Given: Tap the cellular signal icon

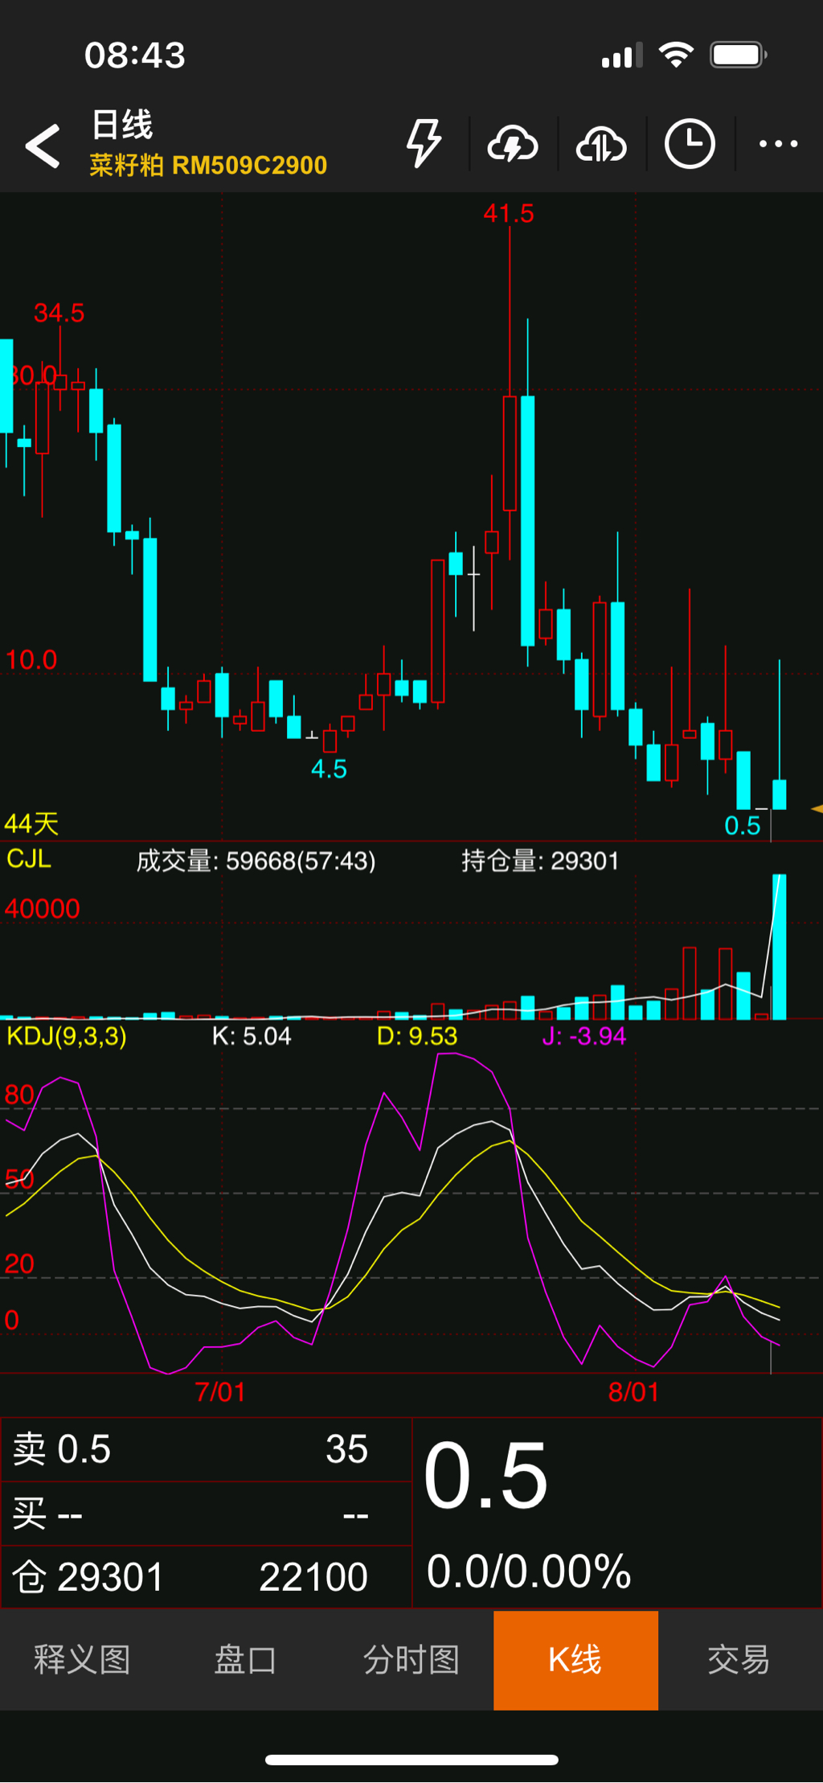Looking at the screenshot, I should coord(622,55).
